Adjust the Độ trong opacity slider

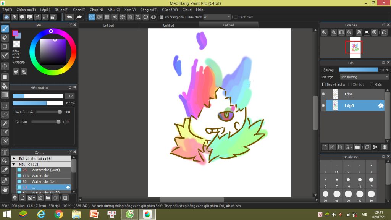pyautogui.click(x=359, y=70)
